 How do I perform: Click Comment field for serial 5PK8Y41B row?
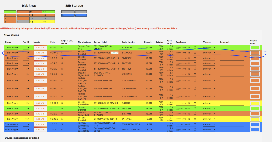(x=232, y=74)
